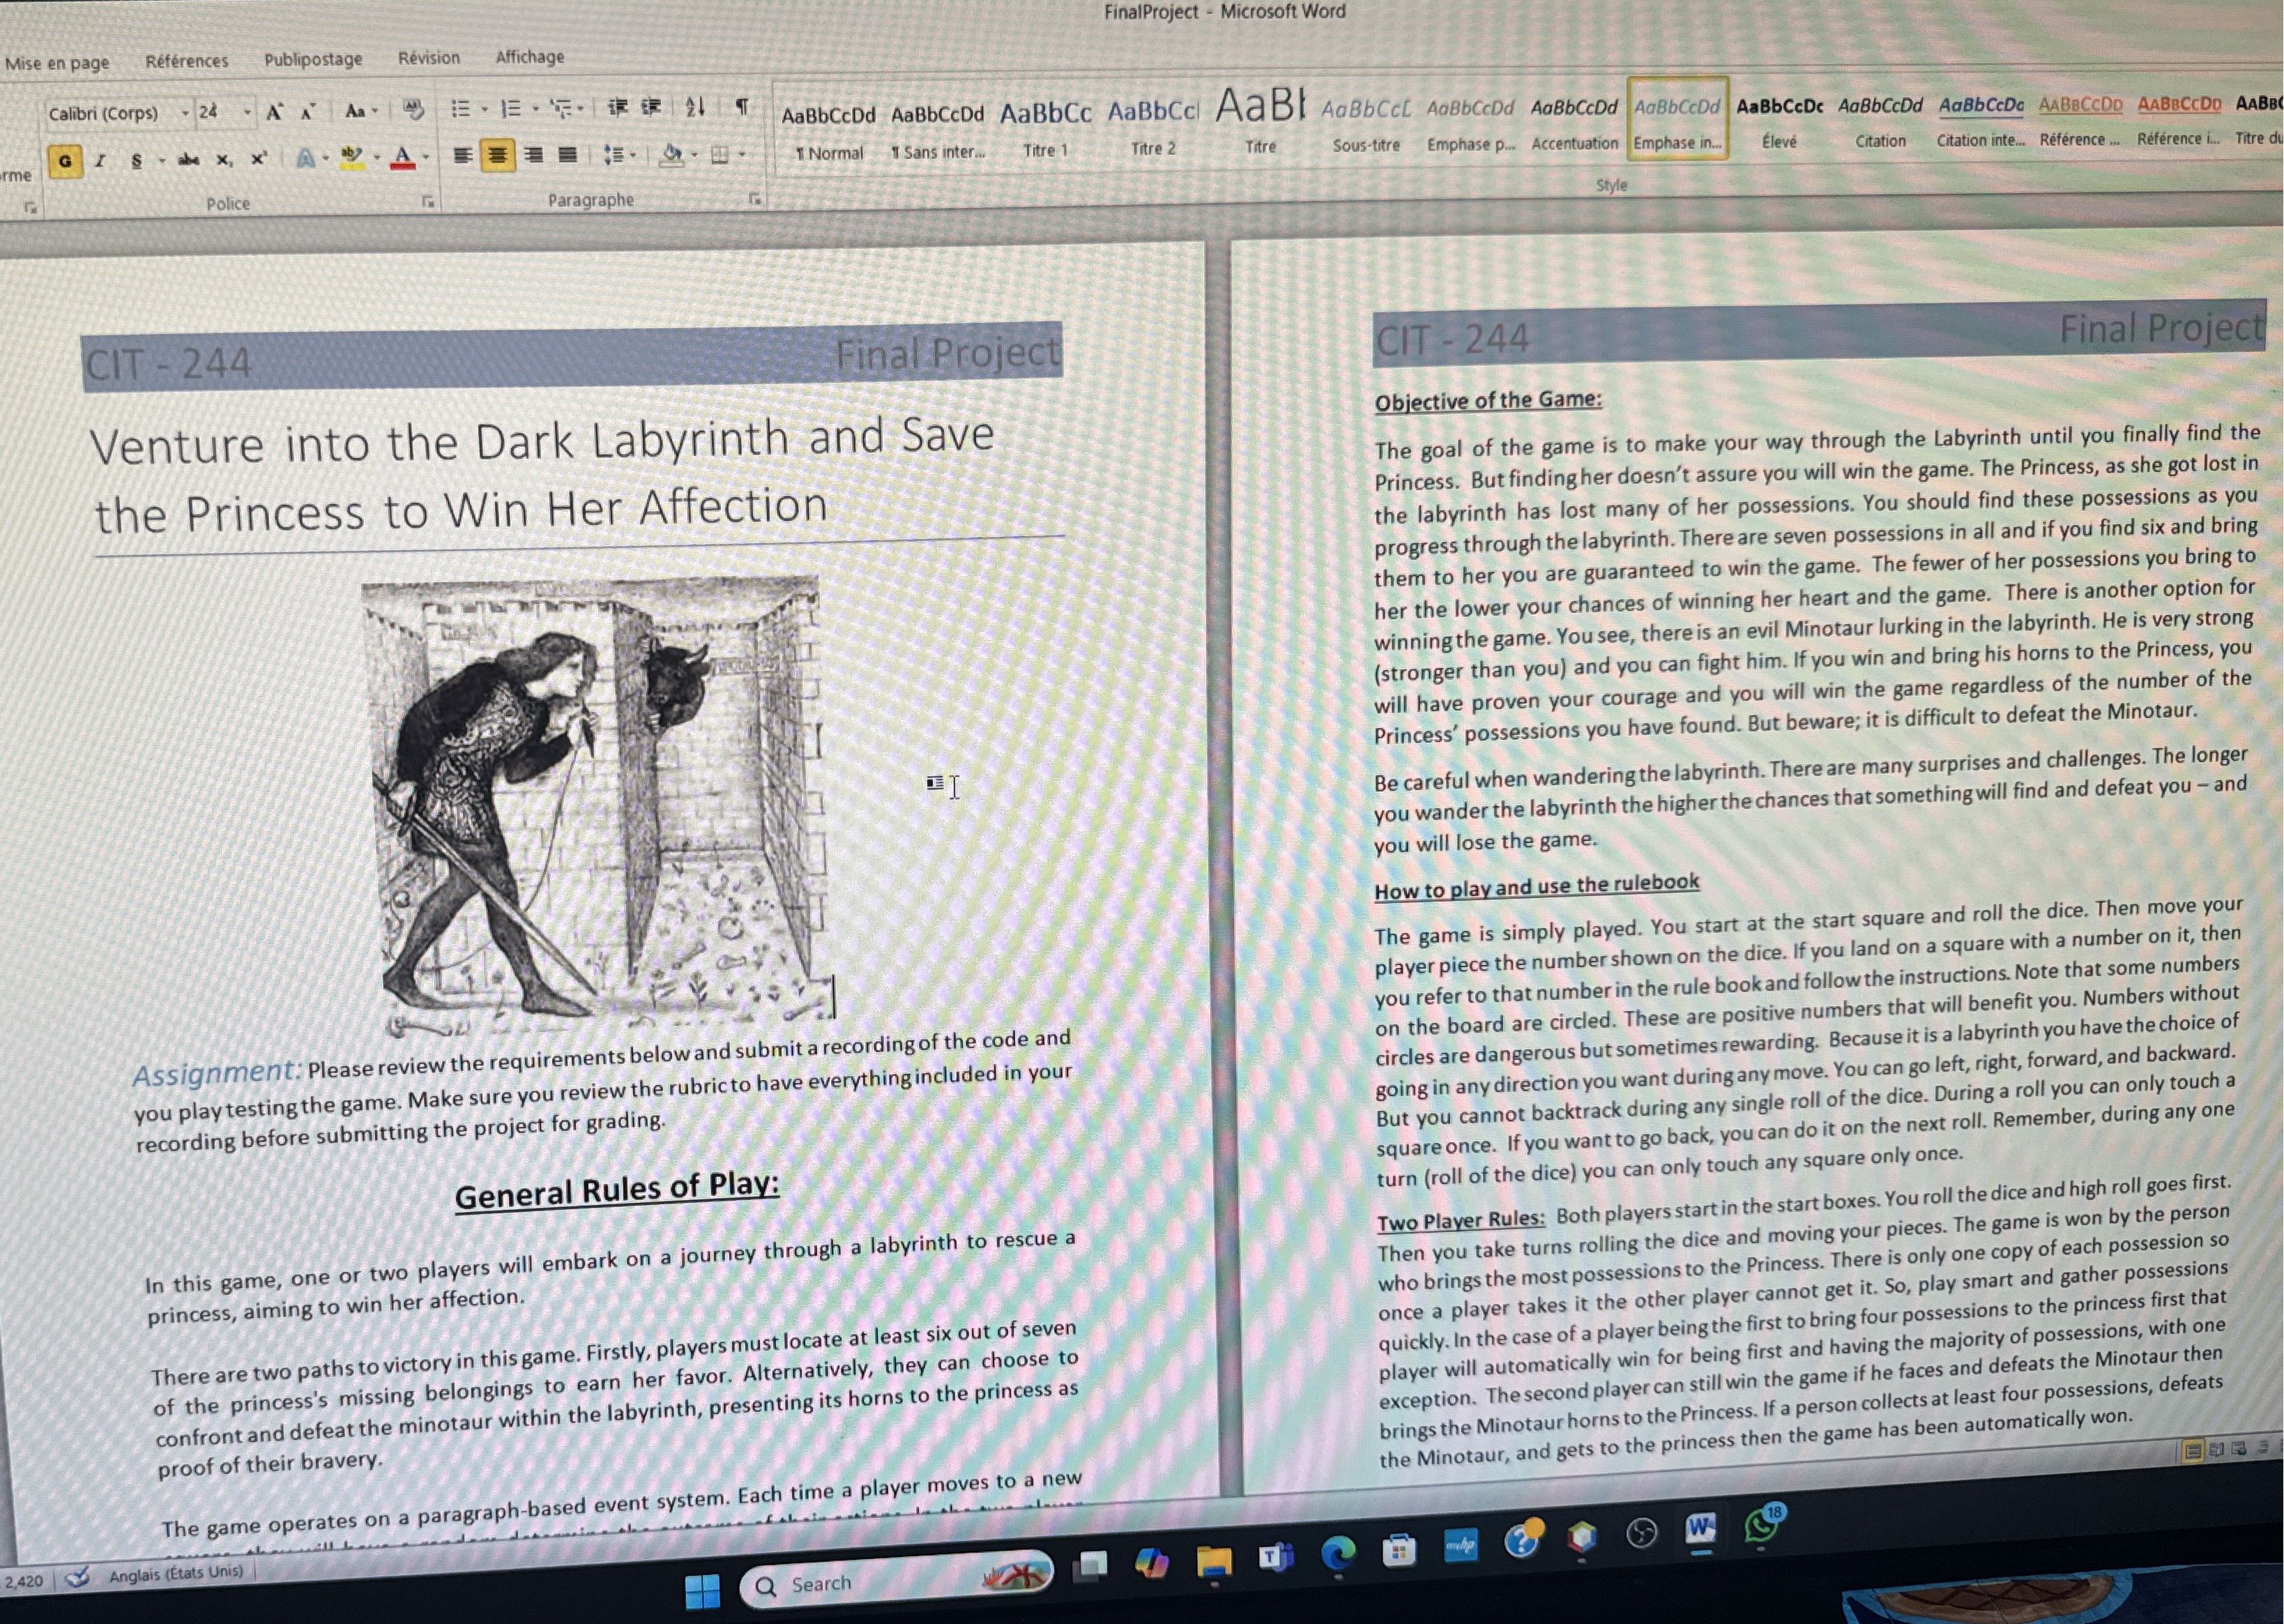Click the sort A-Z icon
The image size is (2284, 1624).
point(696,106)
